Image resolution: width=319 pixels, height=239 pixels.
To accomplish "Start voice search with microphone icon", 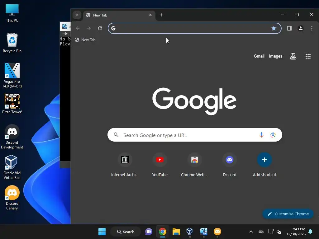I will pyautogui.click(x=261, y=135).
